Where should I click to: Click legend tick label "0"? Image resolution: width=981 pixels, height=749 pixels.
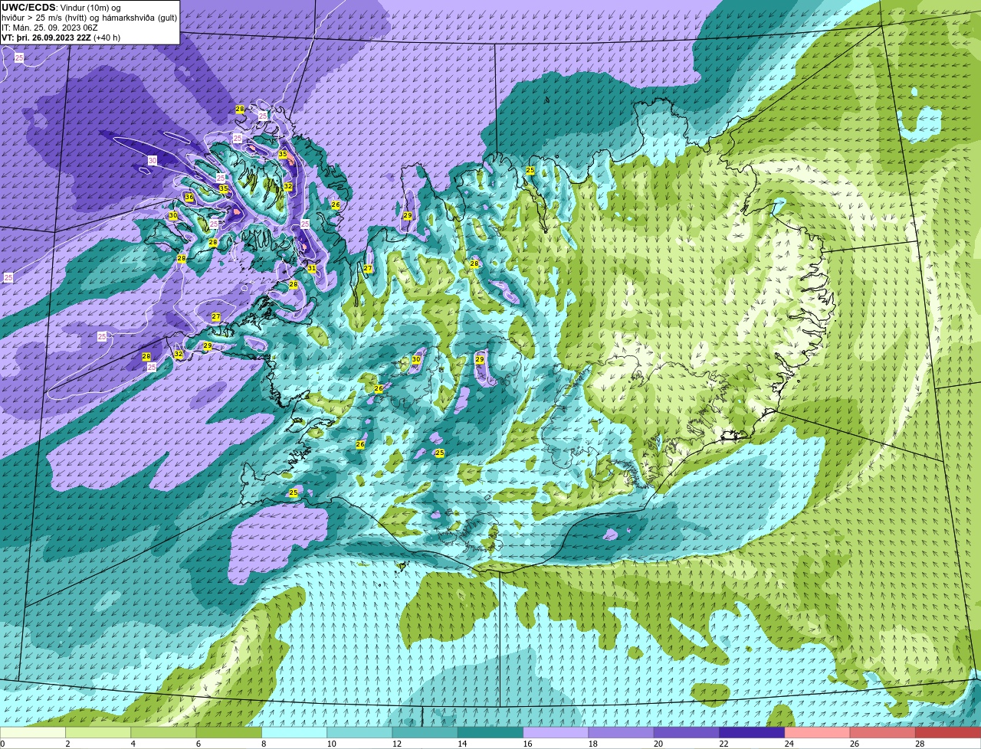(x=2, y=744)
